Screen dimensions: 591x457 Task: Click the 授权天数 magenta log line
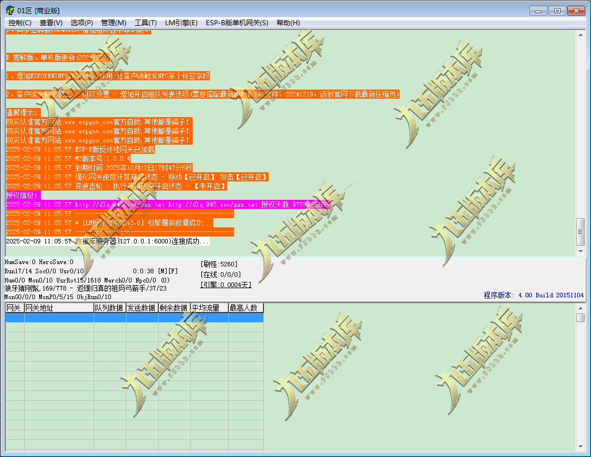[168, 204]
